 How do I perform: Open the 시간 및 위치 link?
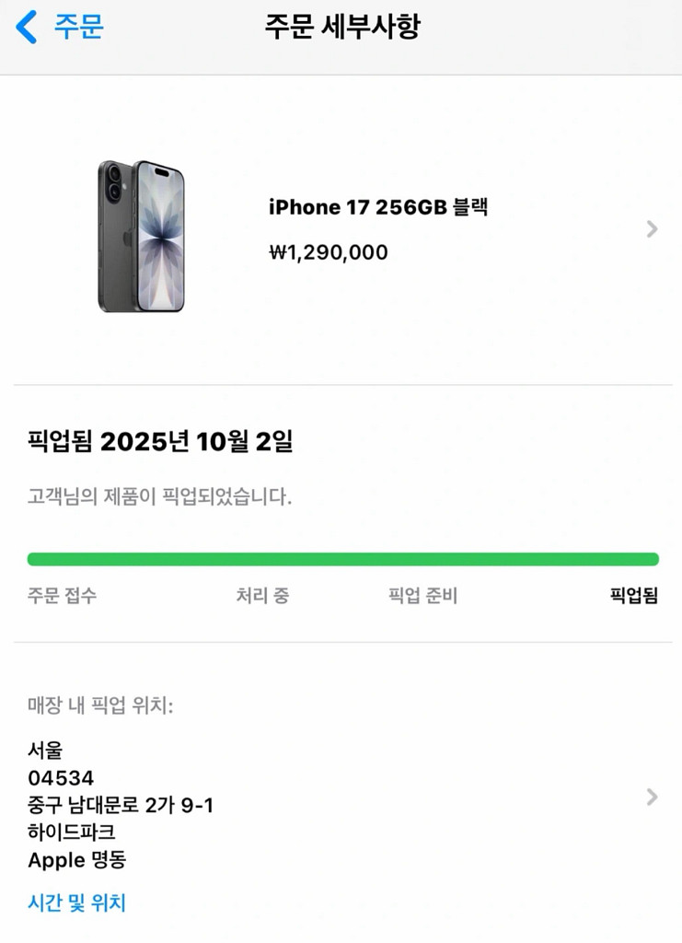click(x=76, y=903)
